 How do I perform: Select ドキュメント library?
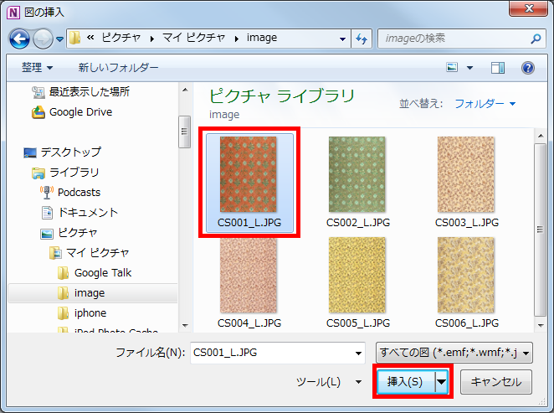tap(88, 213)
